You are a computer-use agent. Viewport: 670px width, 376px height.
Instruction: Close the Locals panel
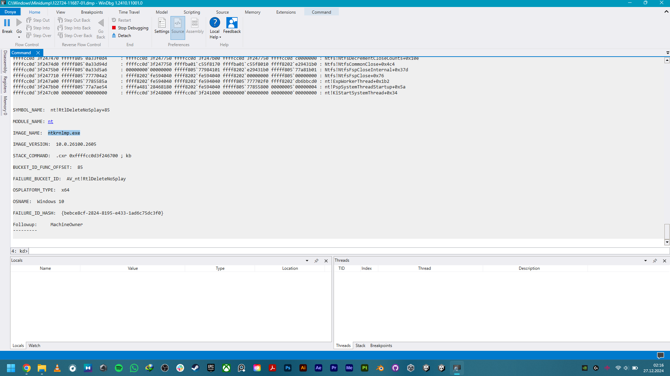coord(326,261)
